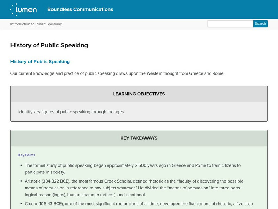Click the 'Identify key figures' objective text
Viewport: 278px width, 209px height.
pos(71,112)
